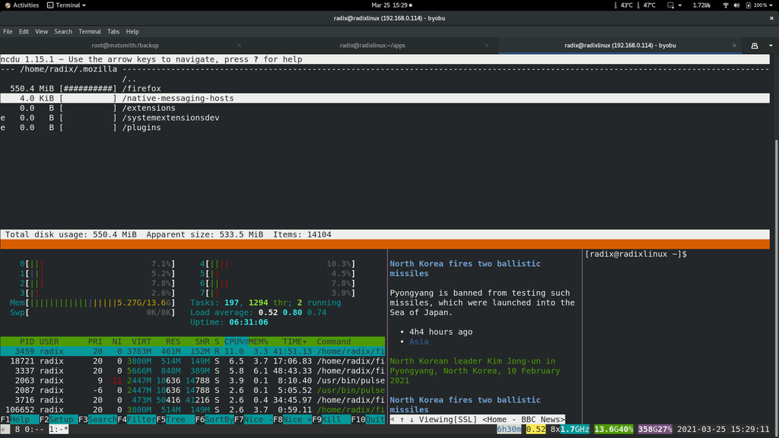Open the Tabs menu
This screenshot has width=779, height=438.
[x=113, y=31]
